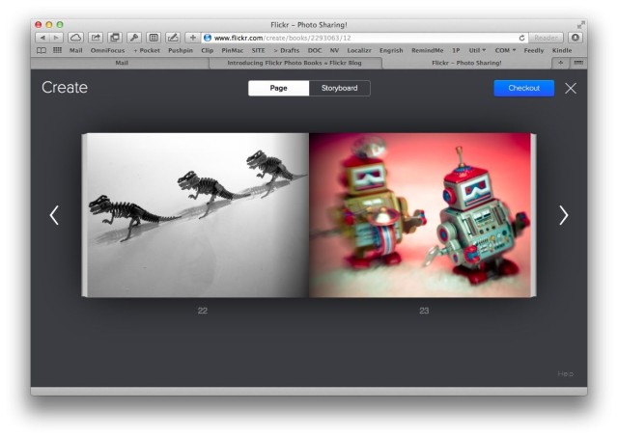This screenshot has width=618, height=438.
Task: Open the Top Sites grid icon
Action: point(56,50)
